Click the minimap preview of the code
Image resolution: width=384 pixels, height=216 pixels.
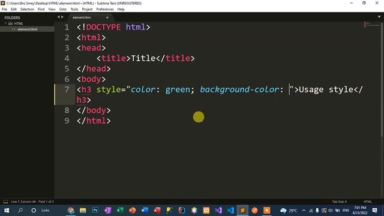[x=371, y=25]
